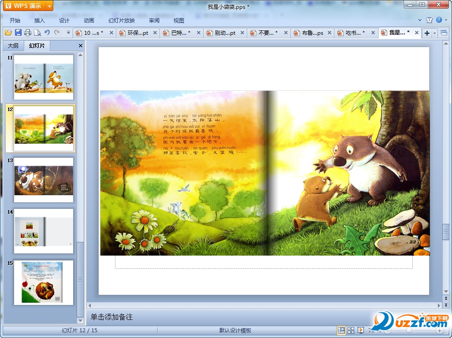Viewport: 452px width, 338px height.
Task: Select slide 14 thumbnail
Action: (x=44, y=231)
